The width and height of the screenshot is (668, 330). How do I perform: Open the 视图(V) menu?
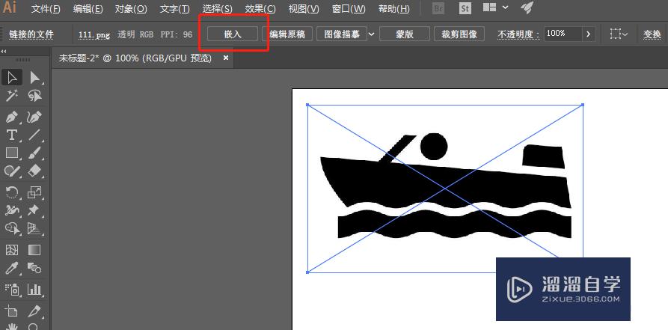(x=304, y=8)
